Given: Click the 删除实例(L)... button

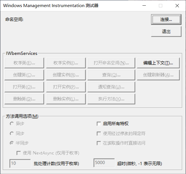Looking at the screenshot, I should pyautogui.click(x=66, y=99).
